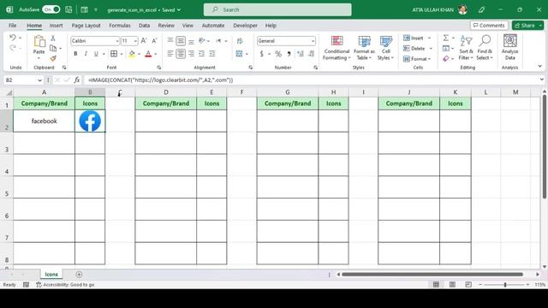Open Sort & Filter
This screenshot has width=548, height=308.
pos(466,48)
